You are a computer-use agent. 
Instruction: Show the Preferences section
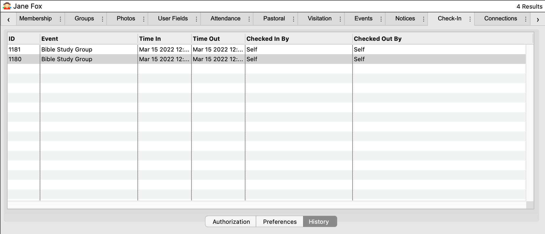point(280,222)
